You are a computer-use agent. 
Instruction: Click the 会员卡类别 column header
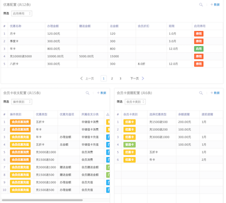pyautogui.click(x=130, y=115)
